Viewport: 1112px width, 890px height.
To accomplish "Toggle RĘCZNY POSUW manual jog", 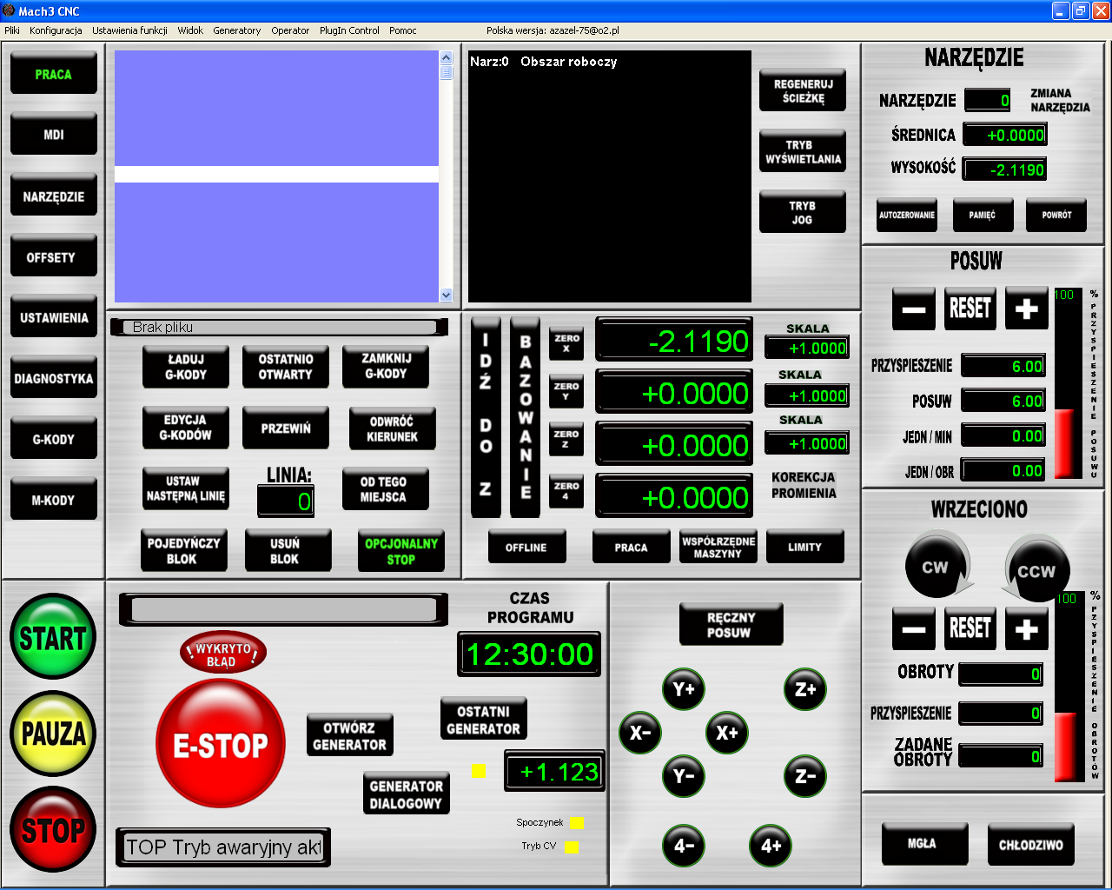I will [x=731, y=625].
